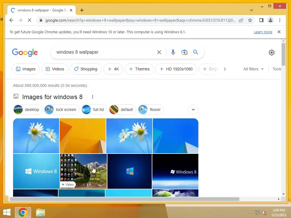Clear the search box text
Image resolution: width=291 pixels, height=218 pixels.
pyautogui.click(x=159, y=52)
